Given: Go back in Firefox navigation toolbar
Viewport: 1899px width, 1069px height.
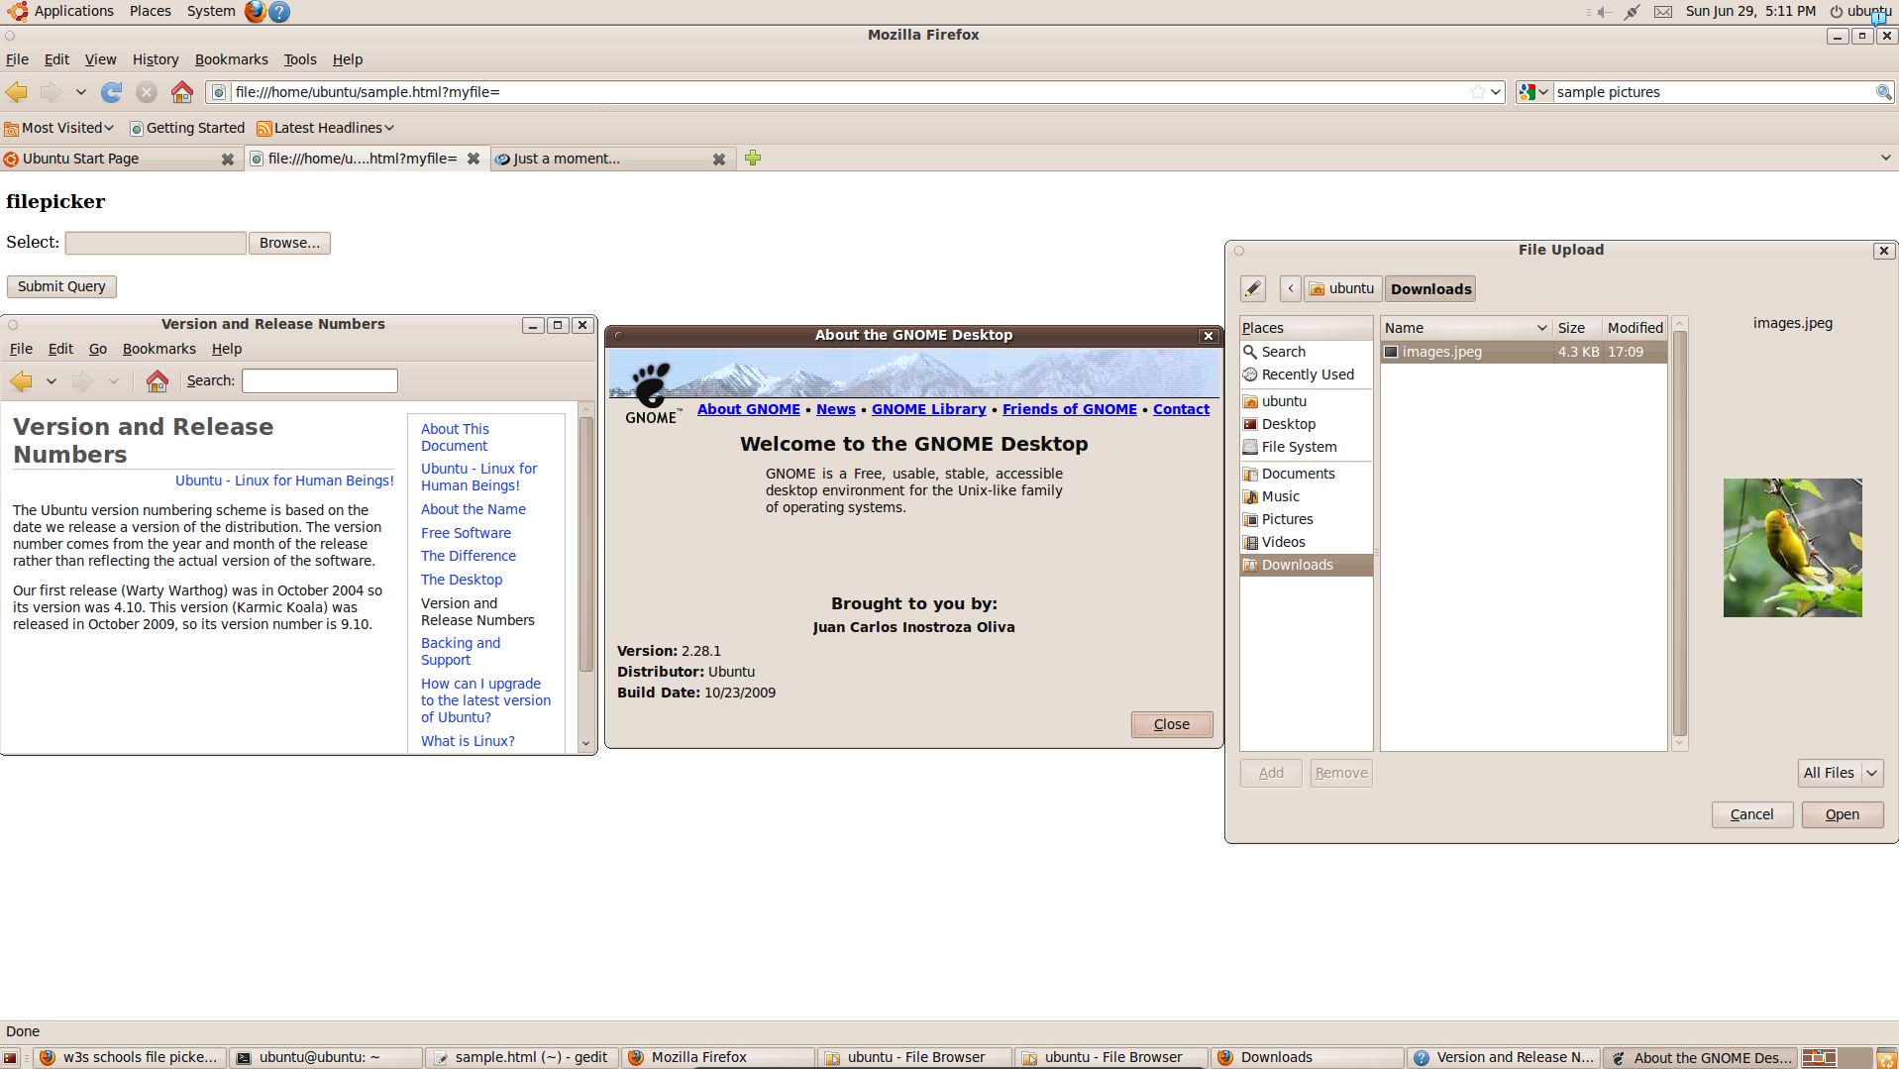Looking at the screenshot, I should (17, 92).
